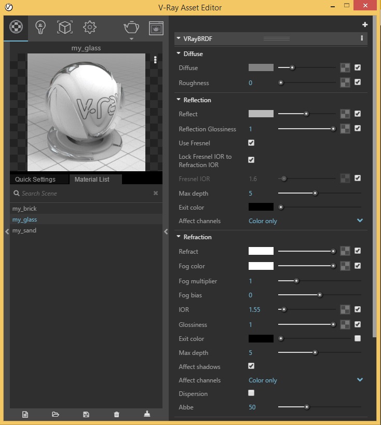The height and width of the screenshot is (425, 381).
Task: Collapse the Reflection section
Action: [x=179, y=100]
